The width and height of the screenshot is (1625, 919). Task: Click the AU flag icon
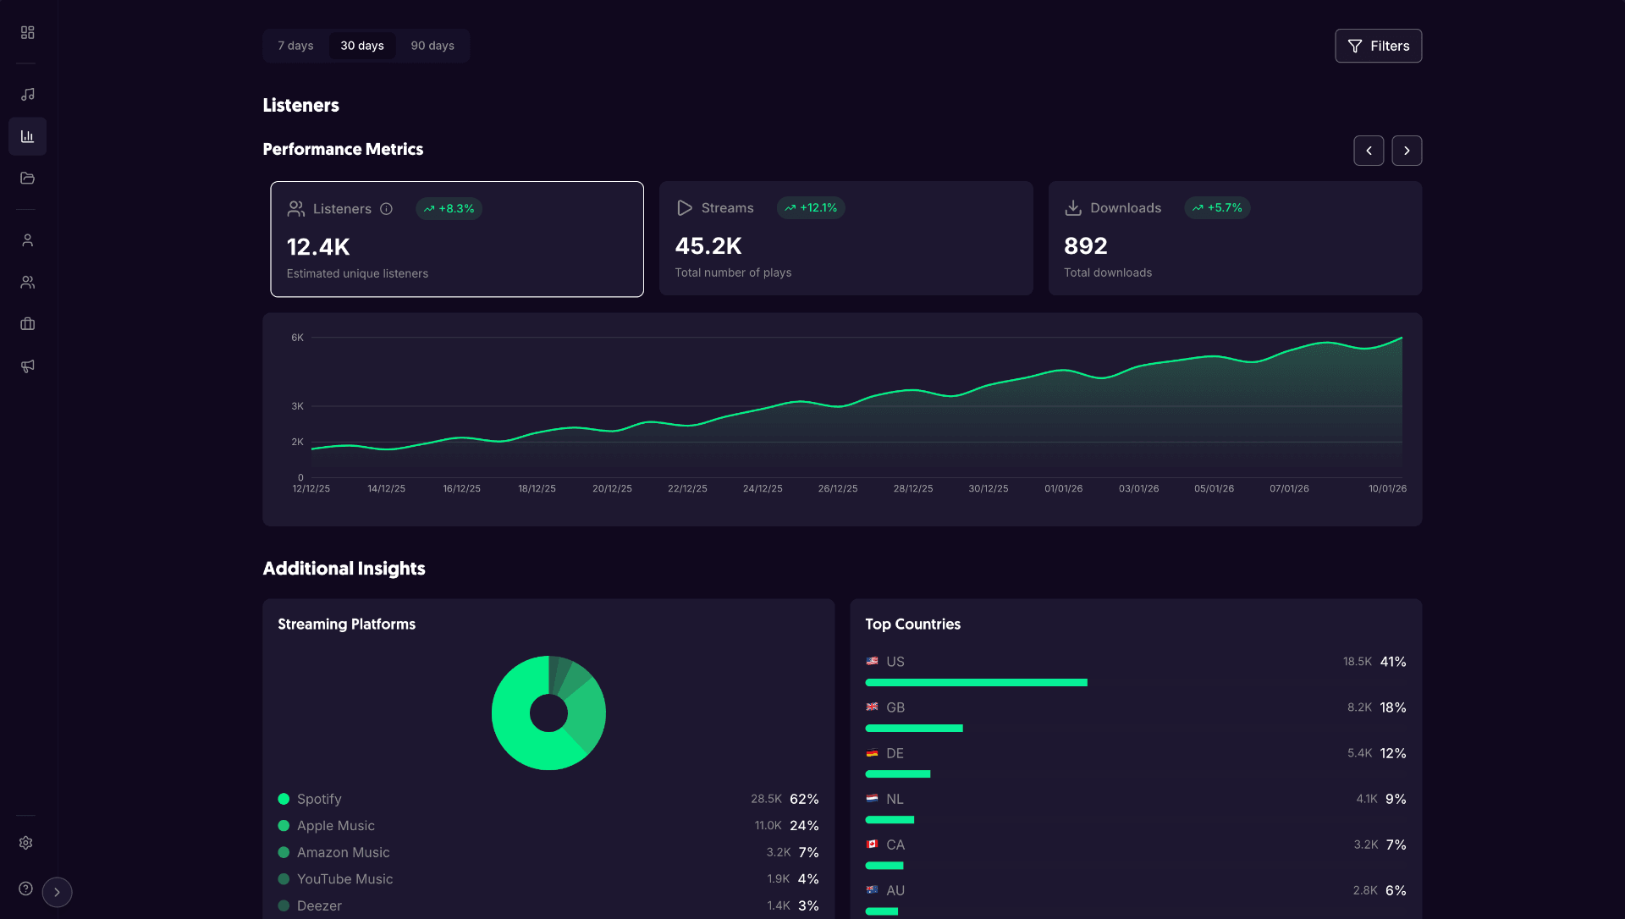click(872, 889)
